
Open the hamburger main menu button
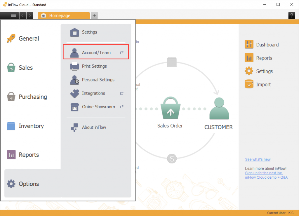13,15
